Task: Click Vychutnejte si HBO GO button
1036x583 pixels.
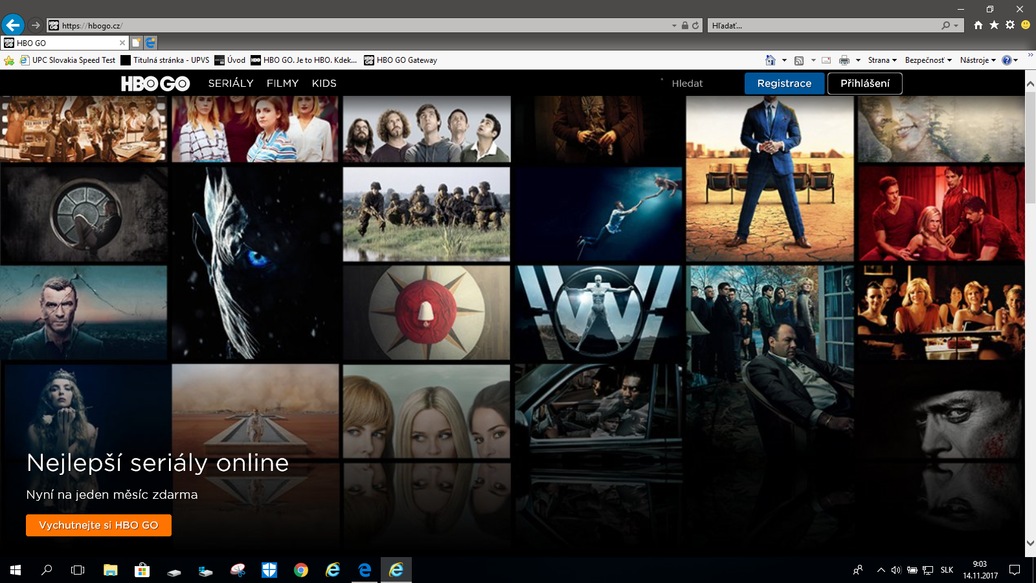Action: (98, 525)
